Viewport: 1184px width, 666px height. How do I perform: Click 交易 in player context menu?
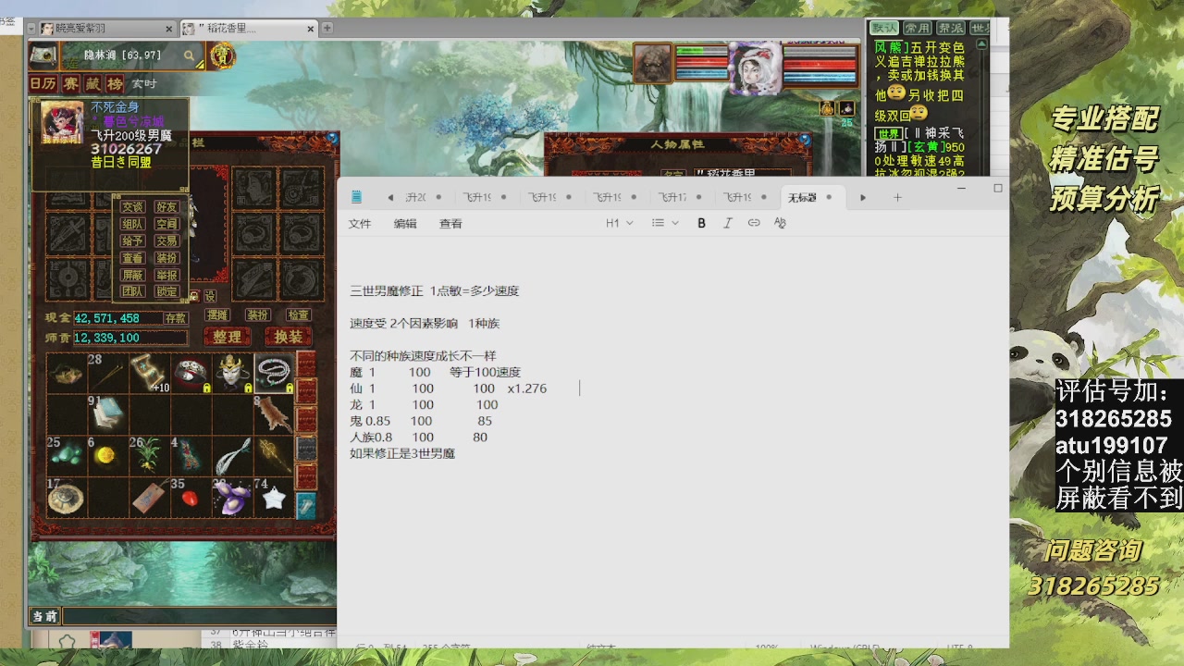coord(166,240)
